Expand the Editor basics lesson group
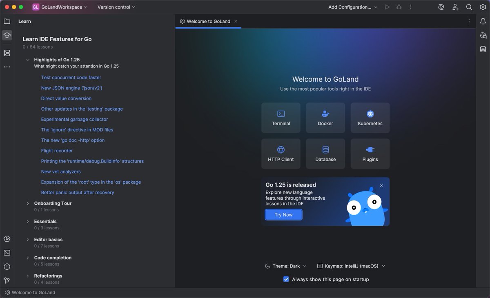This screenshot has height=298, width=490. coord(28,240)
